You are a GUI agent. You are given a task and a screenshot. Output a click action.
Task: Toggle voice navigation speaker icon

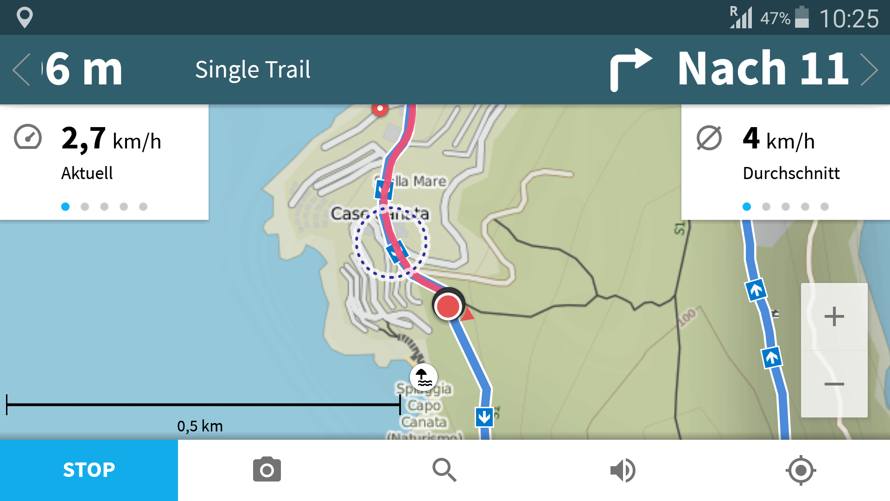coord(623,470)
